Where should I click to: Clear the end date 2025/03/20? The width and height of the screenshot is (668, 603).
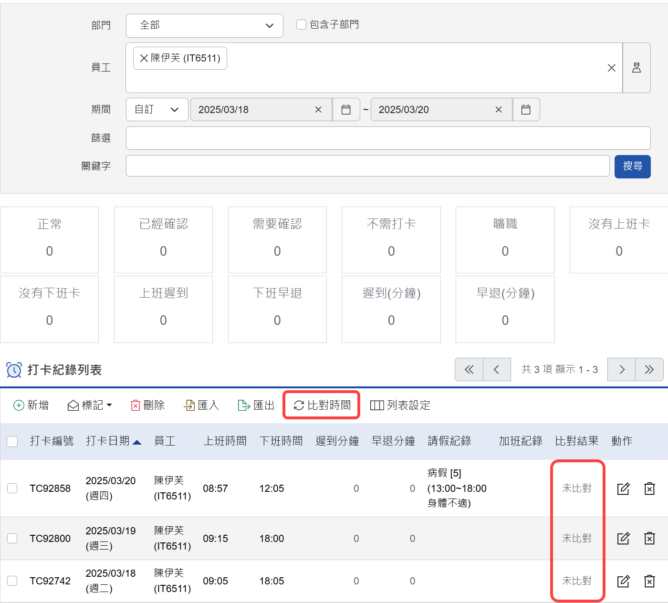pyautogui.click(x=499, y=110)
